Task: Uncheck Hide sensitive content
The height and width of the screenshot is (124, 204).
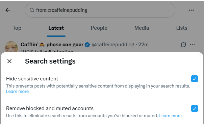Action: click(x=194, y=79)
